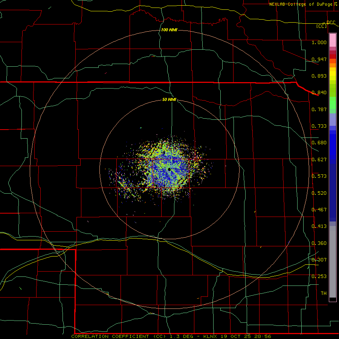Click the DCC product label above the legend

[331, 23]
